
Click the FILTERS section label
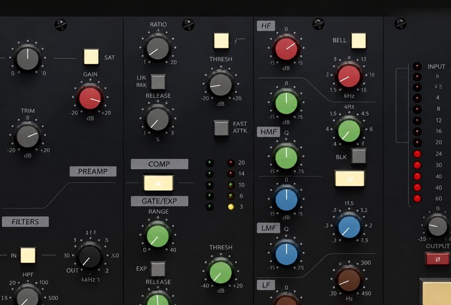(x=25, y=222)
